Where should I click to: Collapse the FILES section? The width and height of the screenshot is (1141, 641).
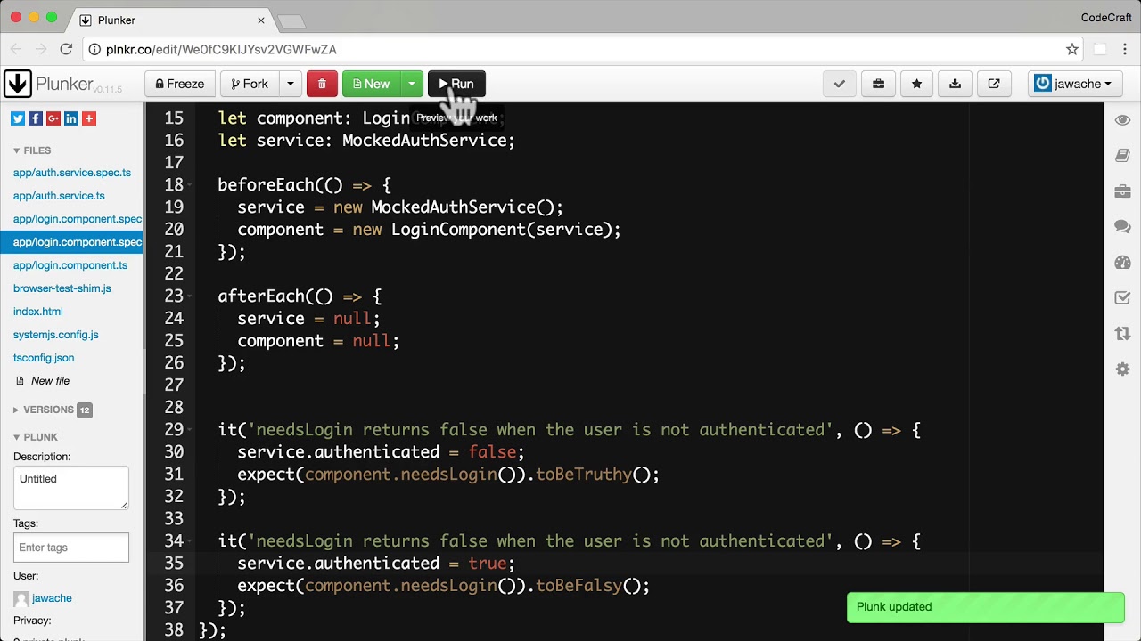[32, 150]
